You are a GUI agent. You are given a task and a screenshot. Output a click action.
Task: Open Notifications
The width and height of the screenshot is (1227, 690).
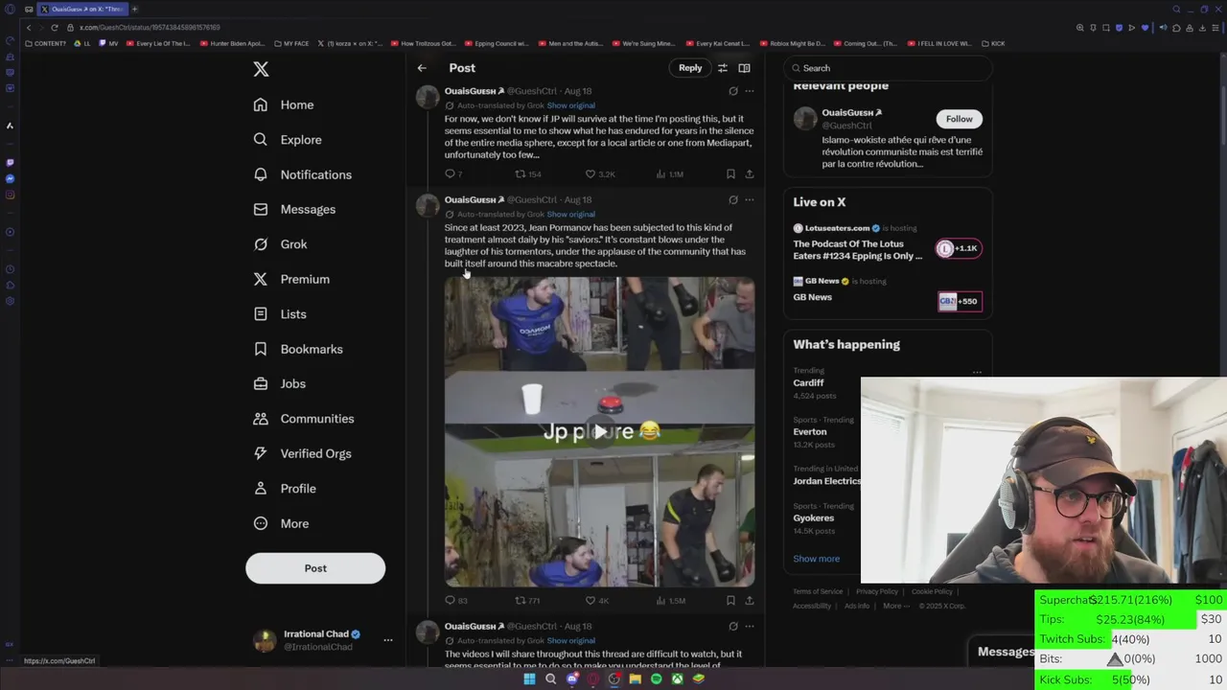(302, 174)
